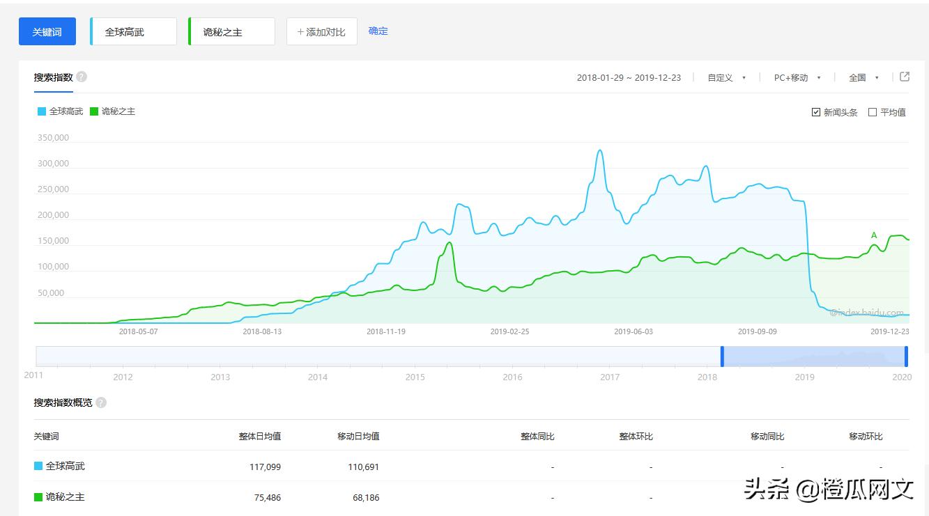Image resolution: width=929 pixels, height=516 pixels.
Task: Uncheck the 新闻头条 checkbox
Action: pyautogui.click(x=815, y=111)
